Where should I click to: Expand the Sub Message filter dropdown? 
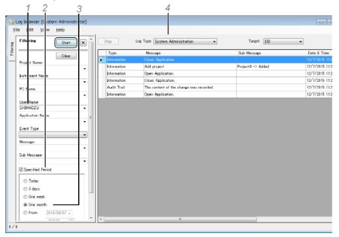85,161
